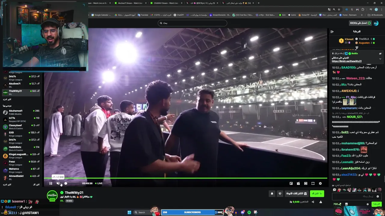Bookmark this page with star icon
The image size is (385, 216).
click(x=339, y=9)
